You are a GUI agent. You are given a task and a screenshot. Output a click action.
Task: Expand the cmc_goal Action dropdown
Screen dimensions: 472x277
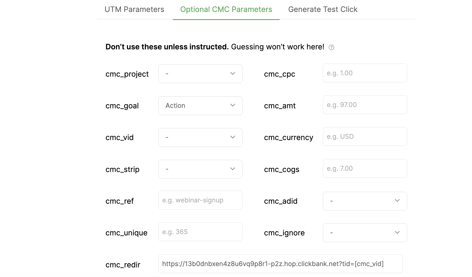[200, 106]
